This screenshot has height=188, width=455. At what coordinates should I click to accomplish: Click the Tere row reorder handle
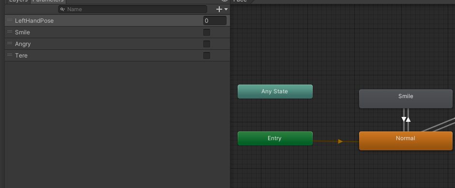10,55
